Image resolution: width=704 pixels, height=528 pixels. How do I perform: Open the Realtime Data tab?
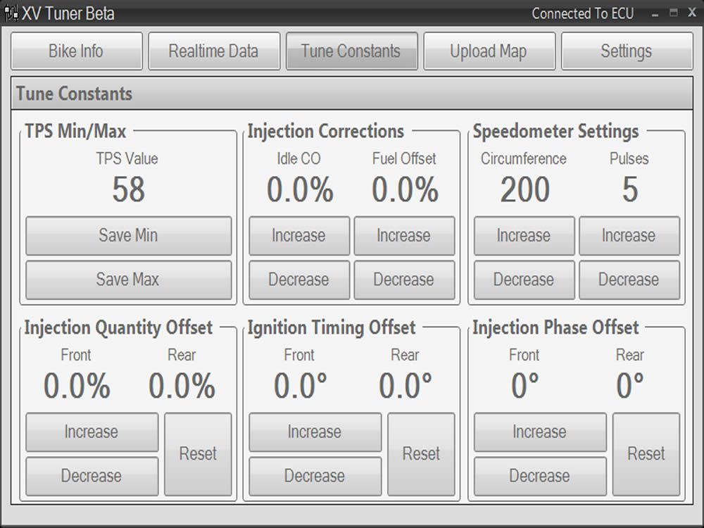(214, 51)
